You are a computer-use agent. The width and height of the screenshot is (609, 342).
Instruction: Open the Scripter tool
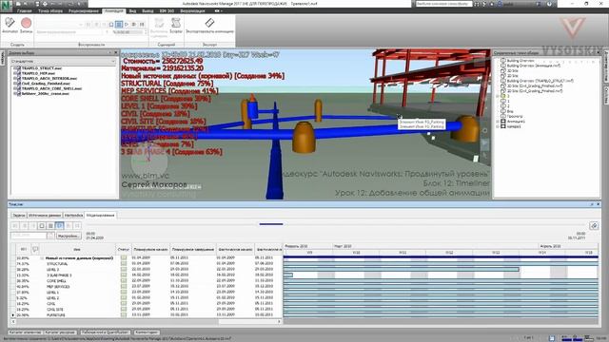[176, 25]
